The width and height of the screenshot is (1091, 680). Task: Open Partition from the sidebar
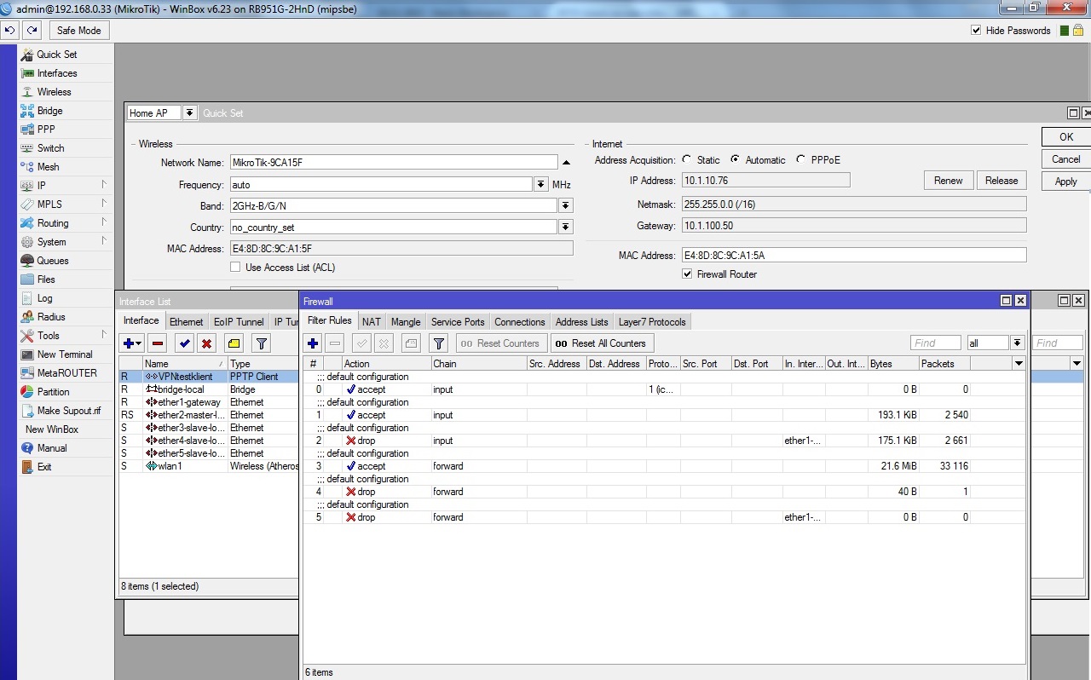(x=53, y=392)
